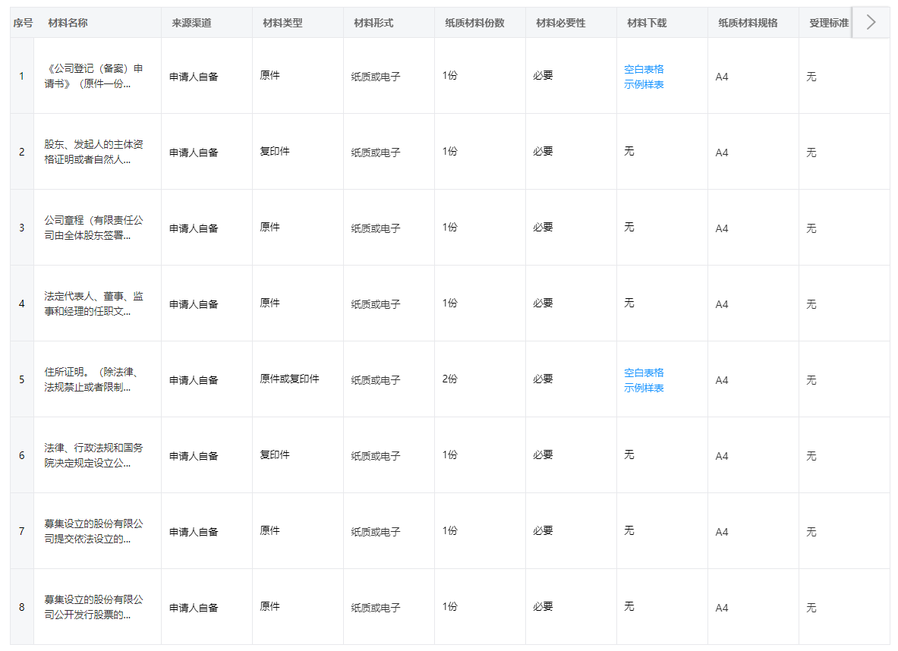The width and height of the screenshot is (898, 651).
Task: Click the 纸质材料份数 column header
Action: click(x=474, y=23)
